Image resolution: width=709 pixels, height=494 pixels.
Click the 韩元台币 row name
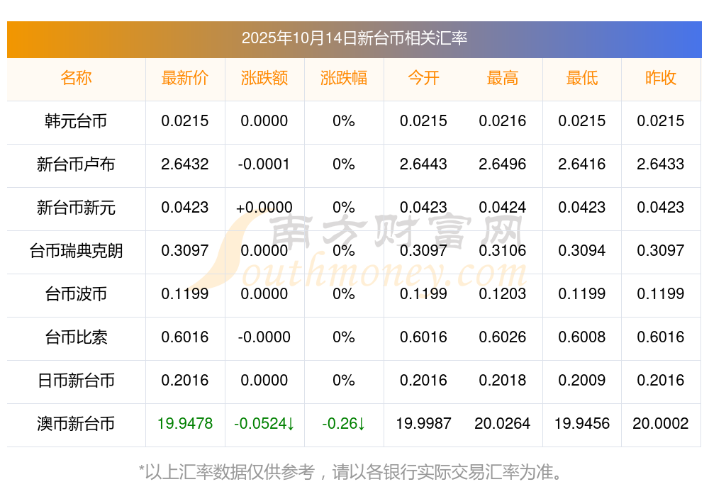[x=76, y=121]
